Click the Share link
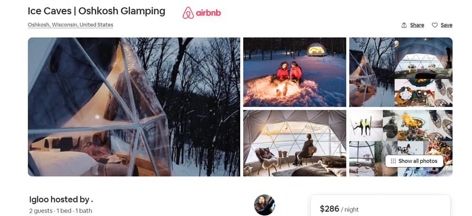The width and height of the screenshot is (472, 216). (x=417, y=25)
